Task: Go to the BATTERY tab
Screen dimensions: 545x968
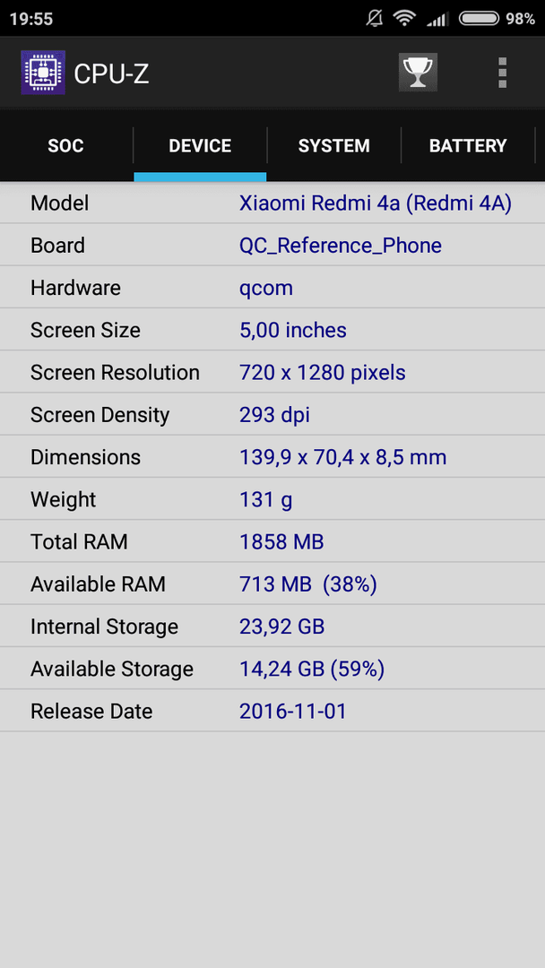Action: 468,146
